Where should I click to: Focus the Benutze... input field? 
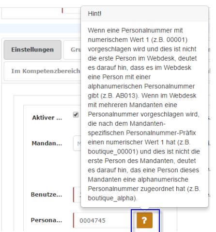[77, 195]
